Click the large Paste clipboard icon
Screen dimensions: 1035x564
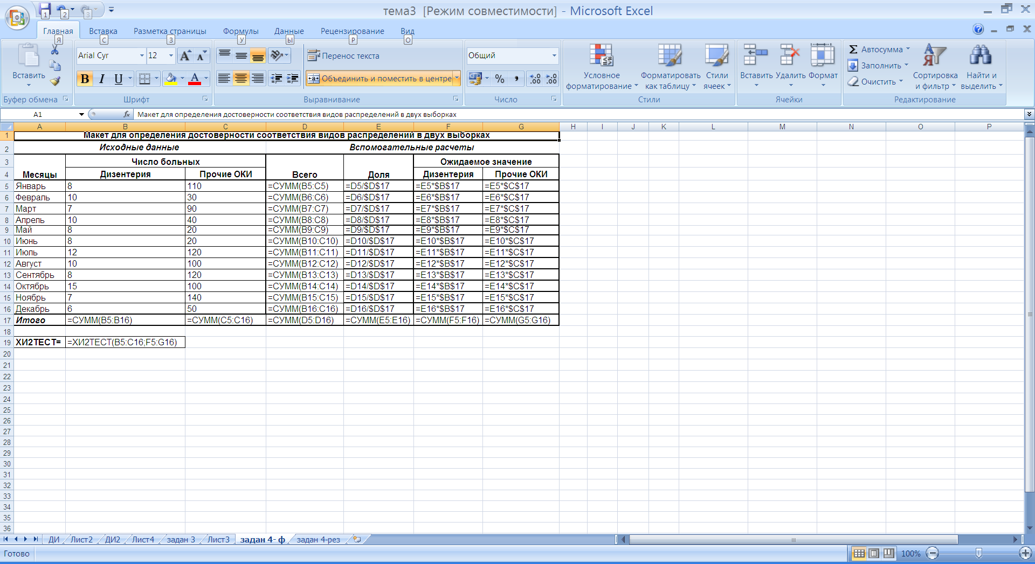(28, 56)
